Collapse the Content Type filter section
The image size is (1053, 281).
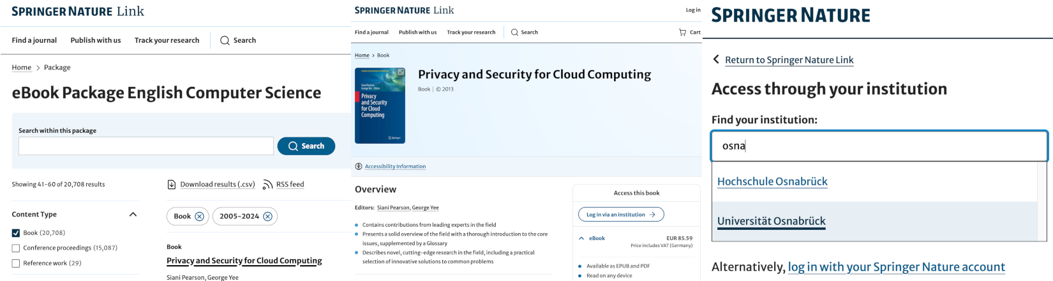(x=133, y=215)
